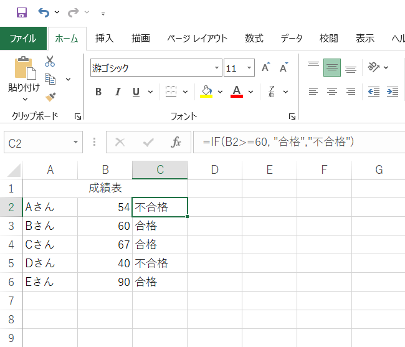Screen dimensions: 405x347
Task: Expand the Name Box dropdown arrow
Action: click(75, 143)
